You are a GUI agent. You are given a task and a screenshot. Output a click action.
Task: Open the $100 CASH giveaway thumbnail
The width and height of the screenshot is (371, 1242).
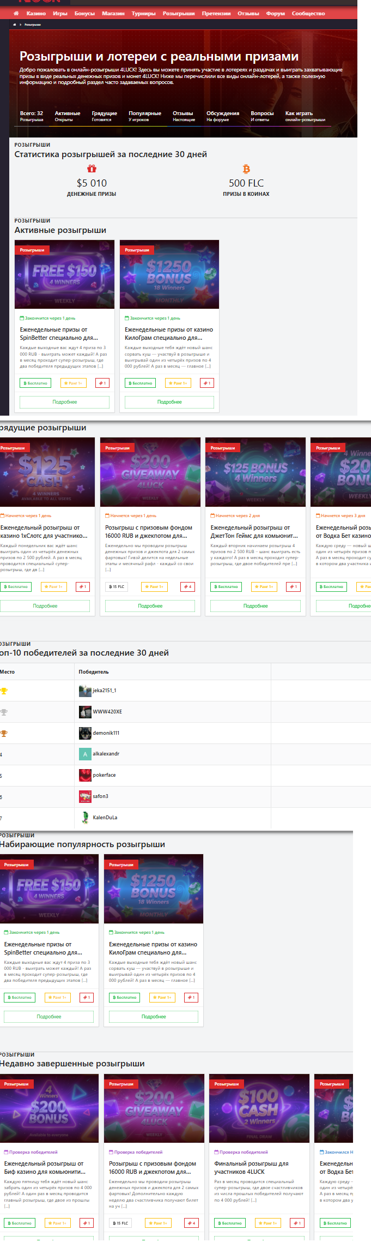click(x=259, y=1109)
